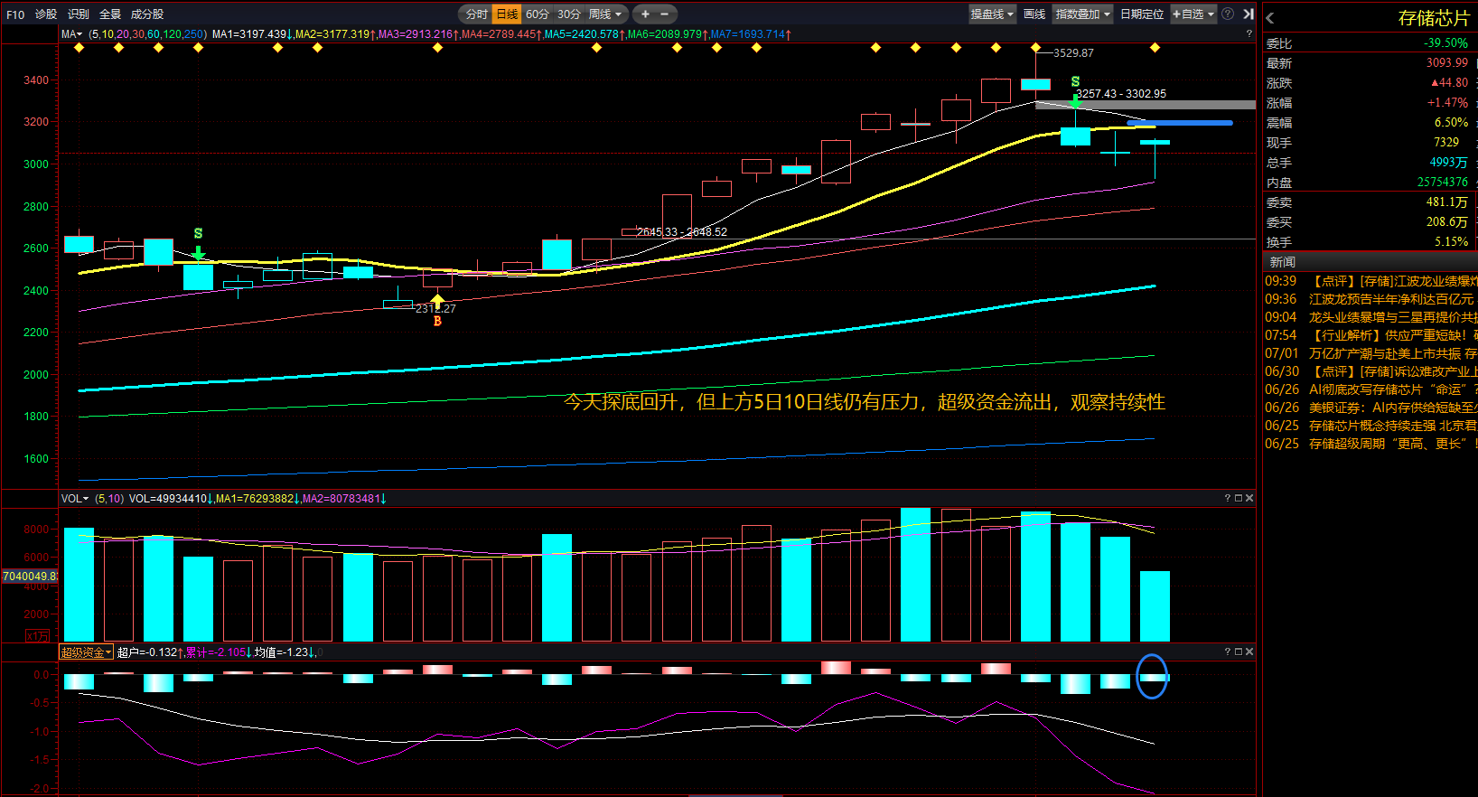Click the x1万 unit label on volume axis
The image size is (1478, 797).
point(38,635)
